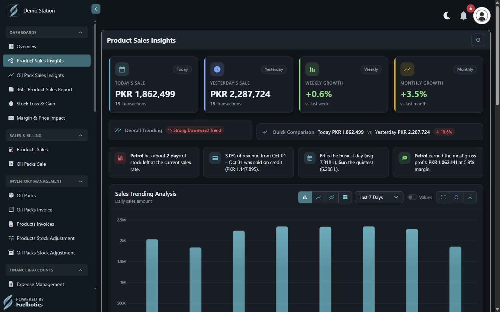500x312 pixels.
Task: Switch chart to multi-line trend view
Action: point(332,197)
